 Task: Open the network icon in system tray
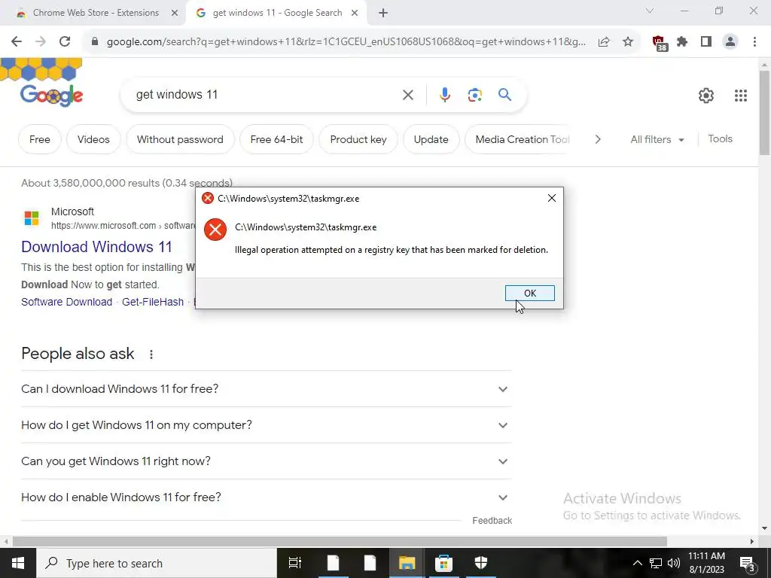click(656, 563)
